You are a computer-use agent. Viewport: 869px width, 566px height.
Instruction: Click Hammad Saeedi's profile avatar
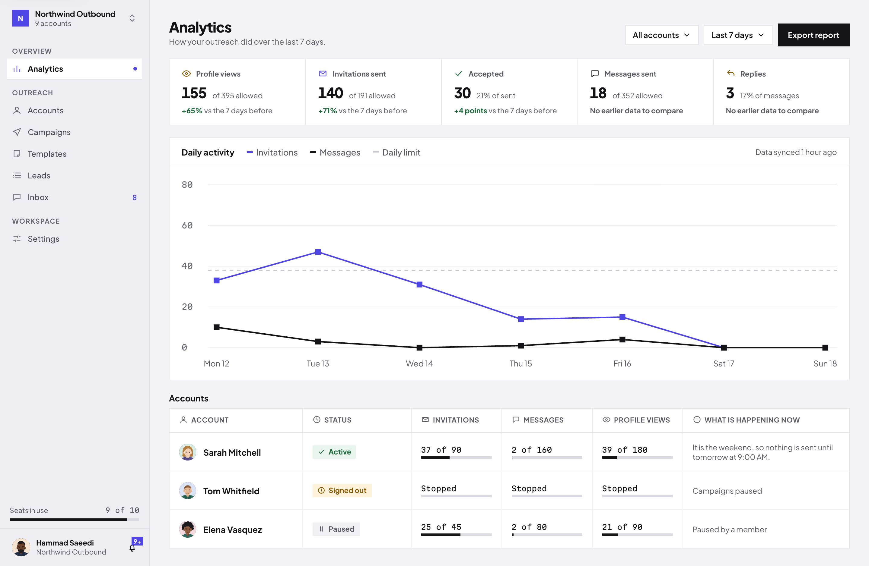click(21, 547)
